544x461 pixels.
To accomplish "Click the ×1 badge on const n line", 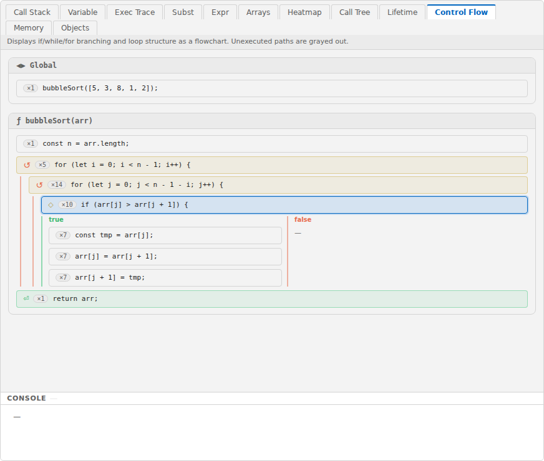I will click(31, 143).
